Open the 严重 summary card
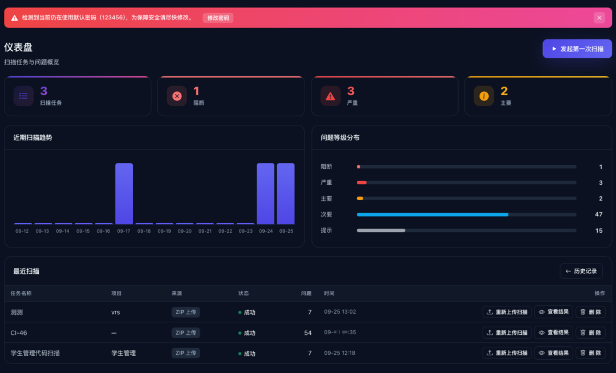 [384, 96]
